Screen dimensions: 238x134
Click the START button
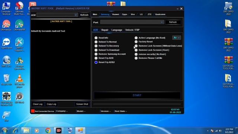(137, 95)
